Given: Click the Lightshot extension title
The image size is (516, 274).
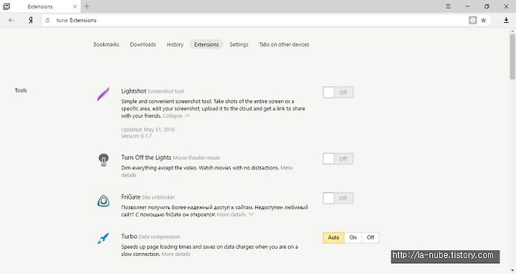Looking at the screenshot, I should [x=133, y=91].
